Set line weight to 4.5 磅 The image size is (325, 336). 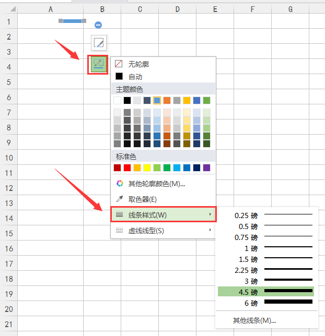(x=266, y=292)
